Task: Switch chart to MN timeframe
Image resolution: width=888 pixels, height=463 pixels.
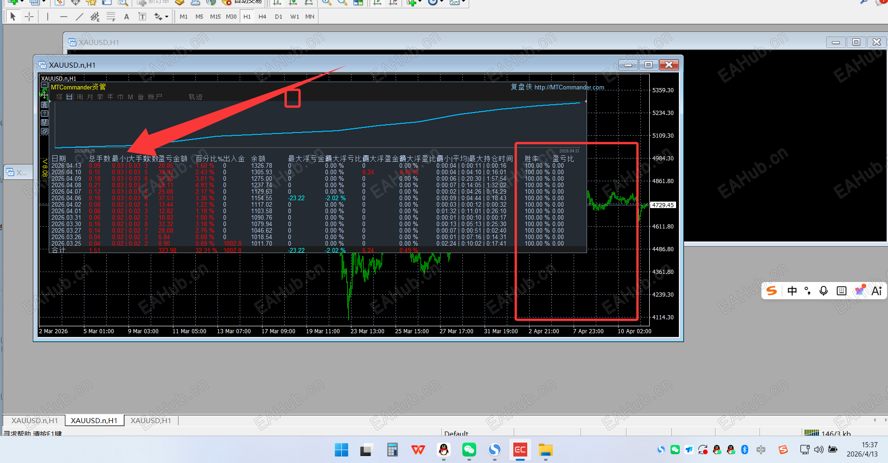Action: (310, 17)
